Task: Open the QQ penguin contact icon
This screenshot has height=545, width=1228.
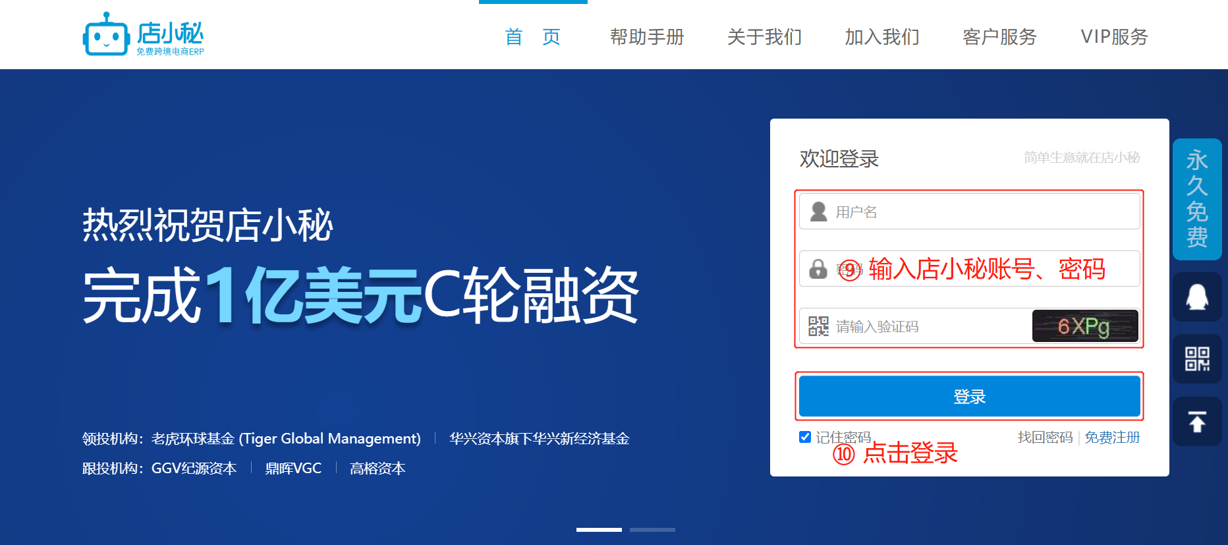Action: tap(1197, 297)
